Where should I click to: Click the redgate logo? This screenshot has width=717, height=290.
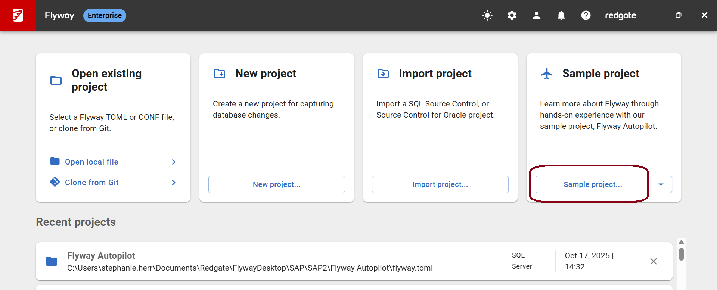(620, 15)
